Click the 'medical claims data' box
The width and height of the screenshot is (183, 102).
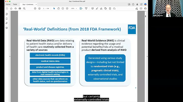[x=50, y=61]
